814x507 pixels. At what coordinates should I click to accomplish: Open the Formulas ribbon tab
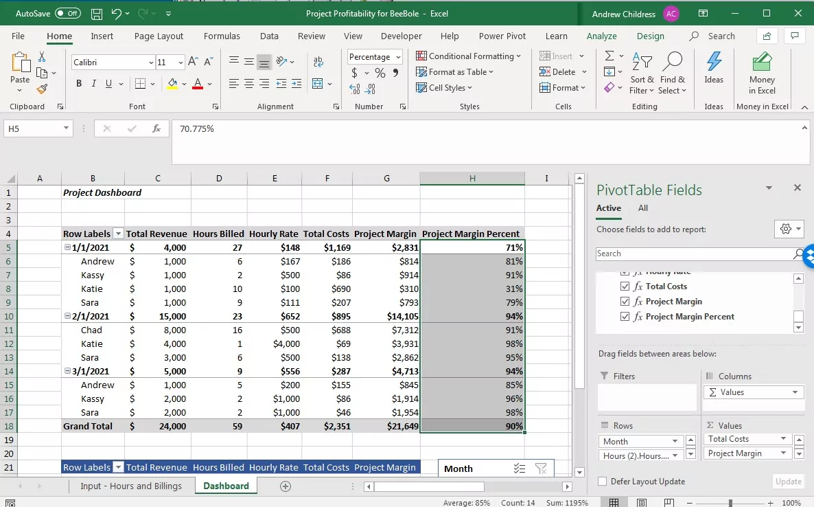222,36
